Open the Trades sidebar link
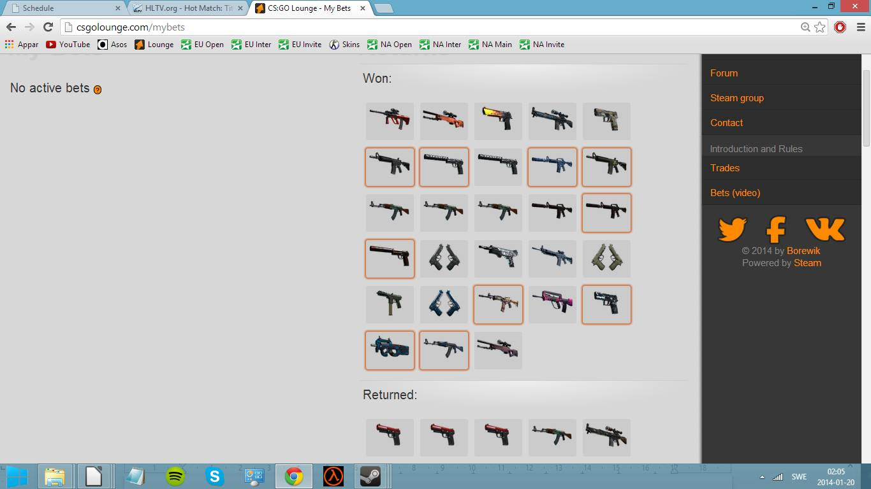This screenshot has width=871, height=489. (725, 168)
